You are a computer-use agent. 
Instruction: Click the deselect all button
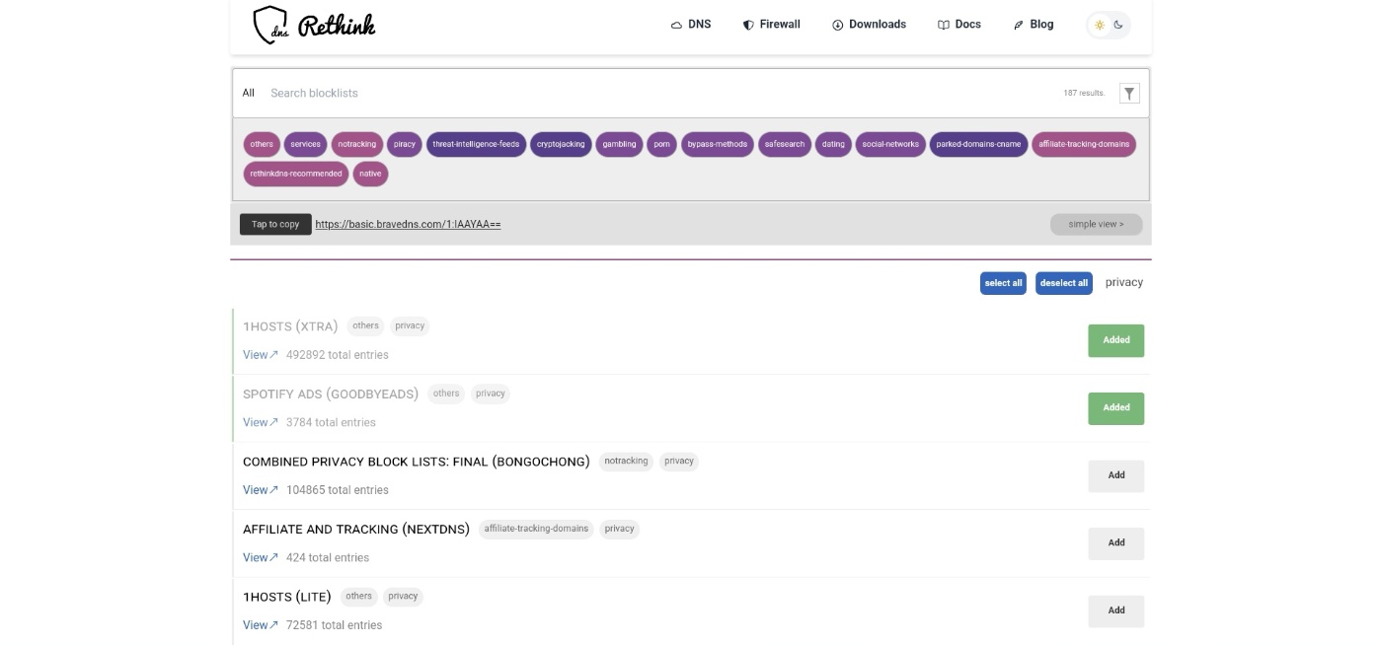tap(1064, 283)
